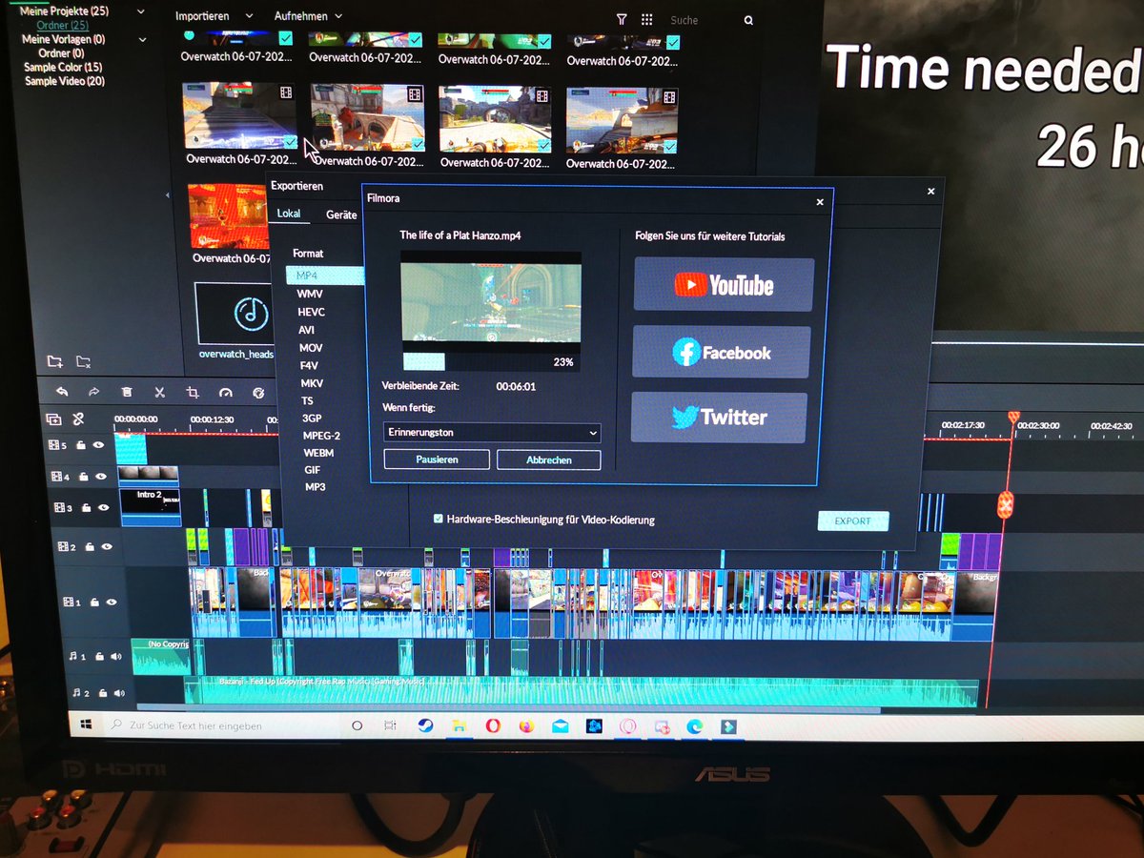1144x858 pixels.
Task: Mute audio track 1 speaker icon
Action: 116,656
